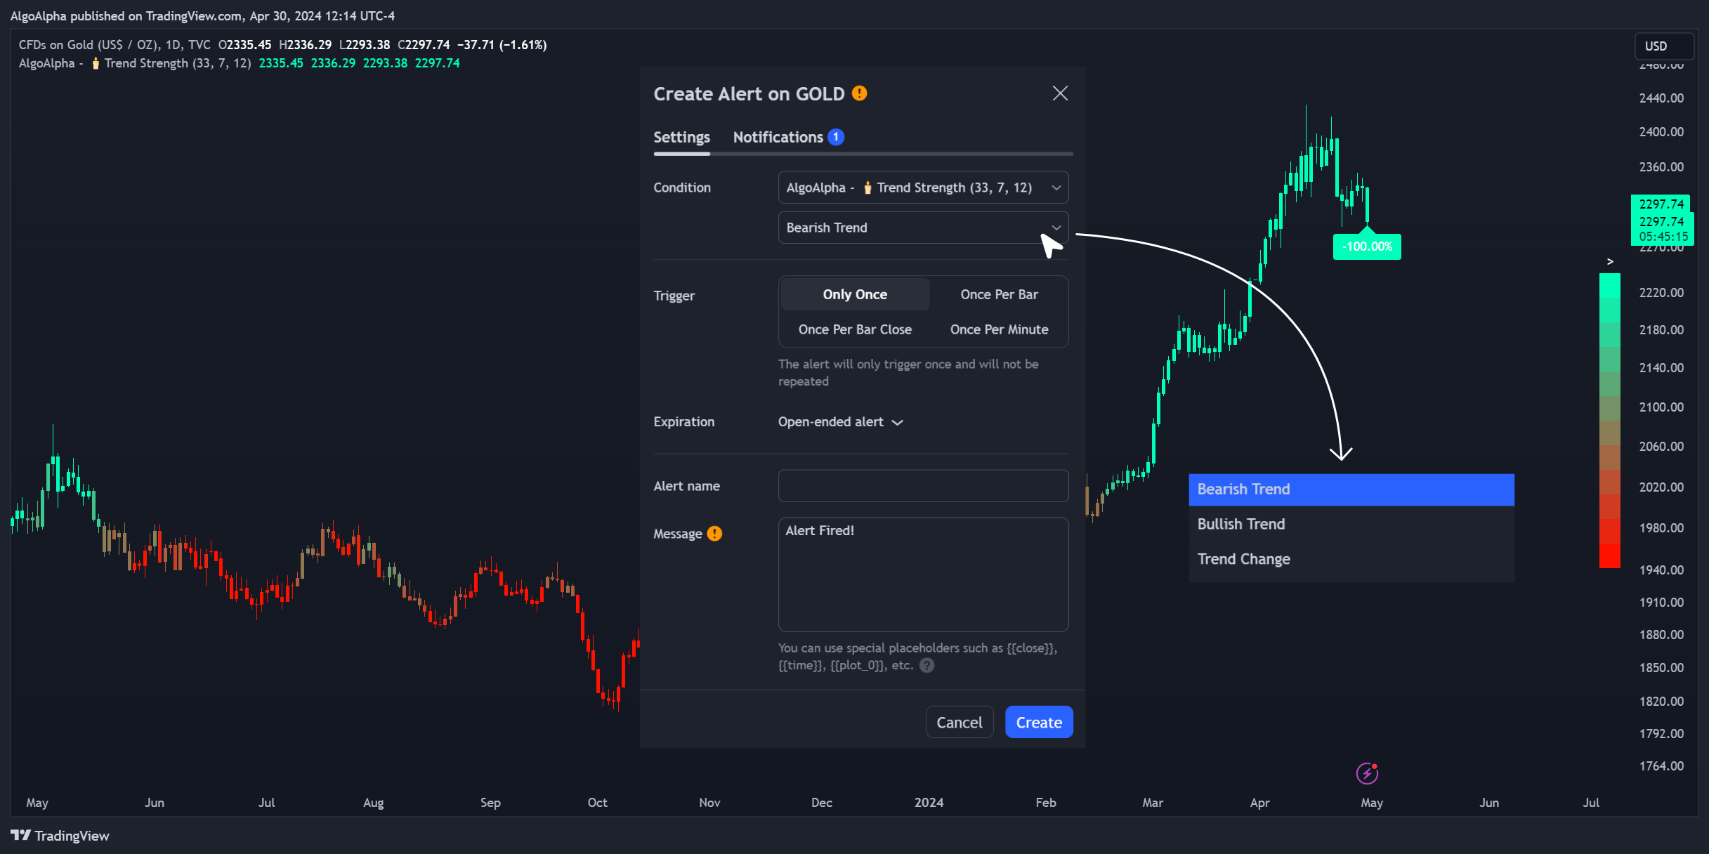Close the Create Alert dialog
This screenshot has width=1709, height=854.
coord(1060,93)
